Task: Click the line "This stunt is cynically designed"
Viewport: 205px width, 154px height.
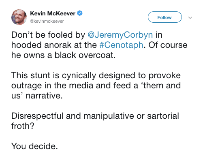Action: click(x=73, y=75)
